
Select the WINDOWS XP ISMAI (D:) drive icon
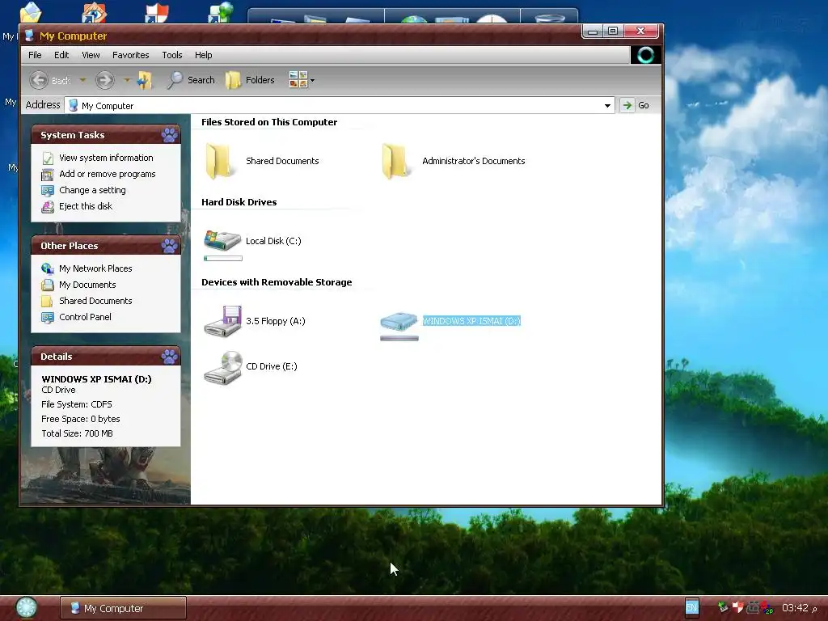pyautogui.click(x=399, y=321)
